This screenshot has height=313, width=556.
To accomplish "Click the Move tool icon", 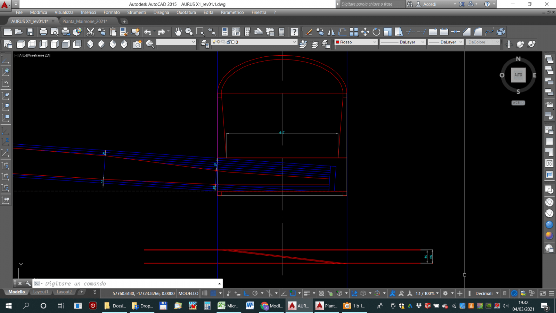I will [x=365, y=32].
